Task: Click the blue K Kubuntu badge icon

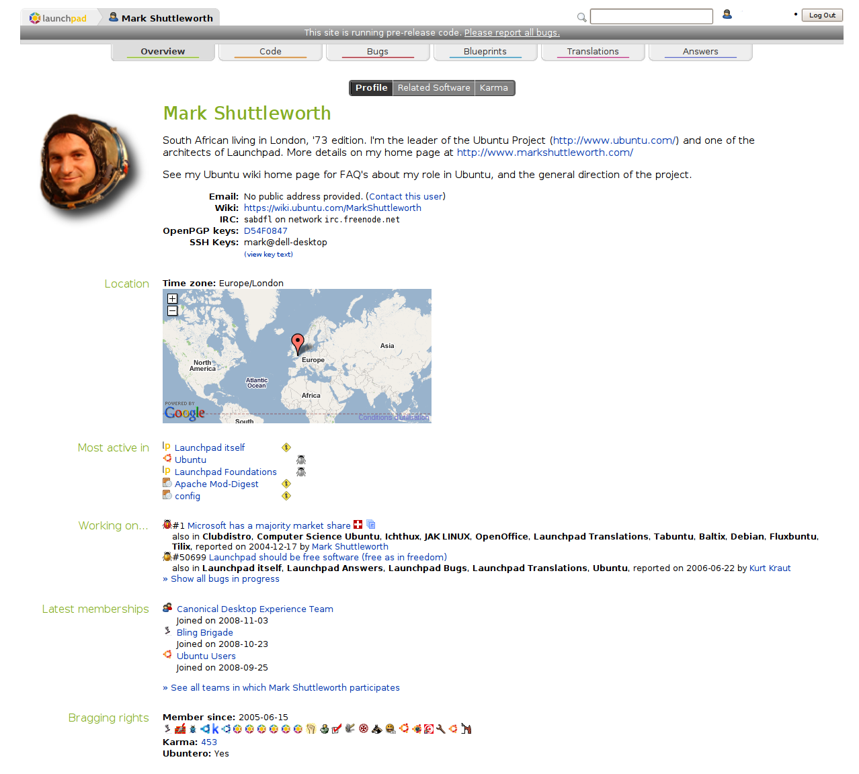Action: coord(215,729)
